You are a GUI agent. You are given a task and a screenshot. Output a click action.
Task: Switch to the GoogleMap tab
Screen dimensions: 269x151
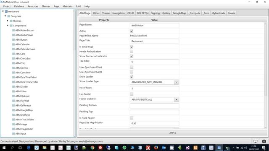click(179, 13)
